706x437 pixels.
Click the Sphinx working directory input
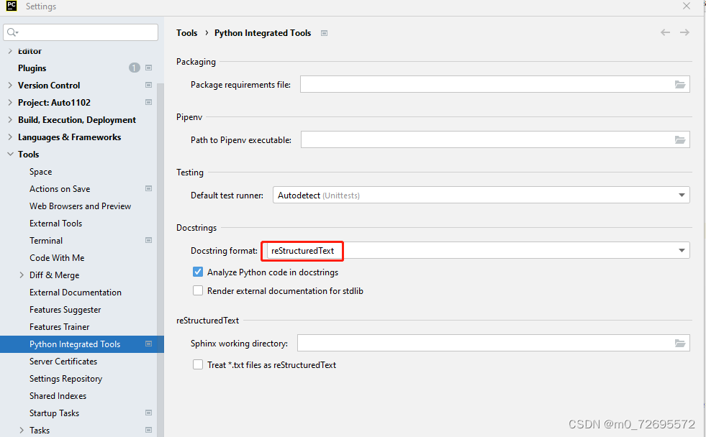pyautogui.click(x=494, y=344)
